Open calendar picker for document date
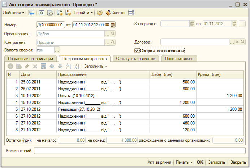 click(x=113, y=25)
